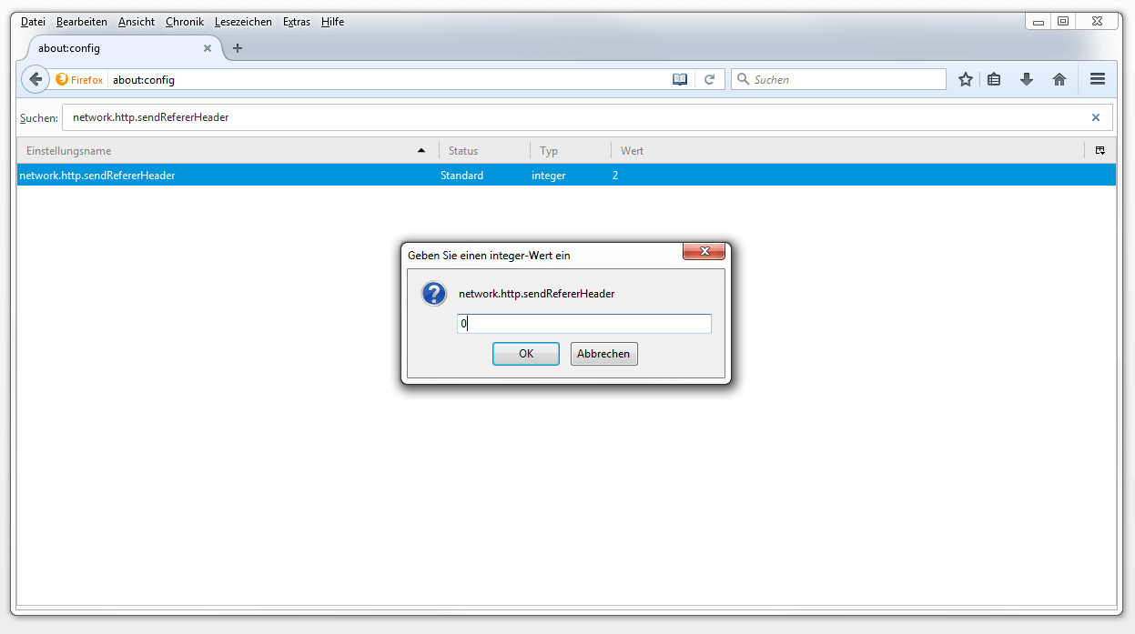Reload the about:config page

[x=710, y=79]
